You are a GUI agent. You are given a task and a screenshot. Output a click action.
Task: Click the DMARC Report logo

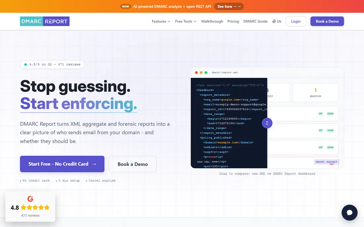point(45,21)
